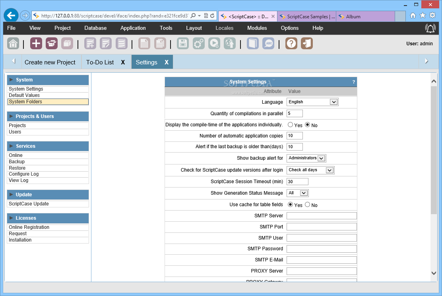The image size is (442, 296).
Task: Open the ScriptCase Update link
Action: pos(29,203)
